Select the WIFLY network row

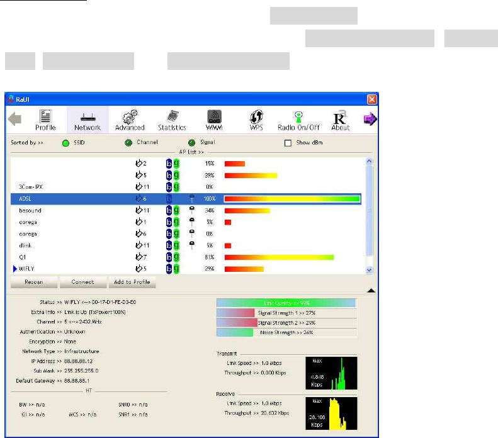coord(186,269)
